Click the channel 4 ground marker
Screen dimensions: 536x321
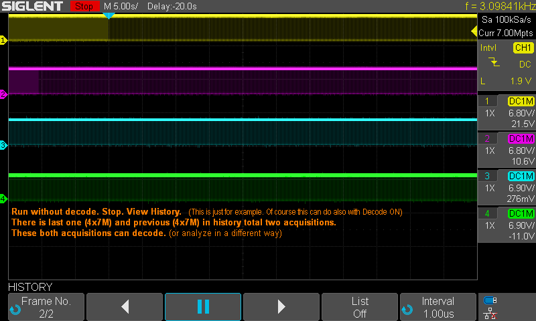pos(3,199)
